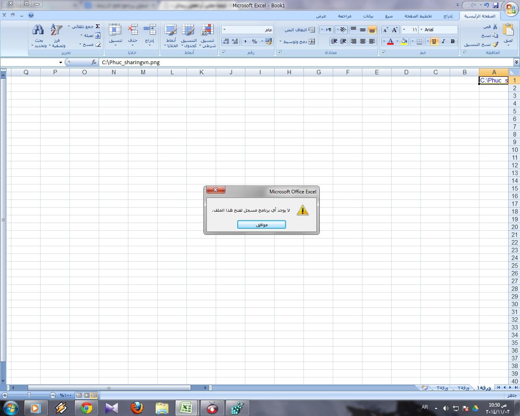Click the Paste clipboard icon
Image resolution: width=520 pixels, height=416 pixels.
tap(508, 30)
